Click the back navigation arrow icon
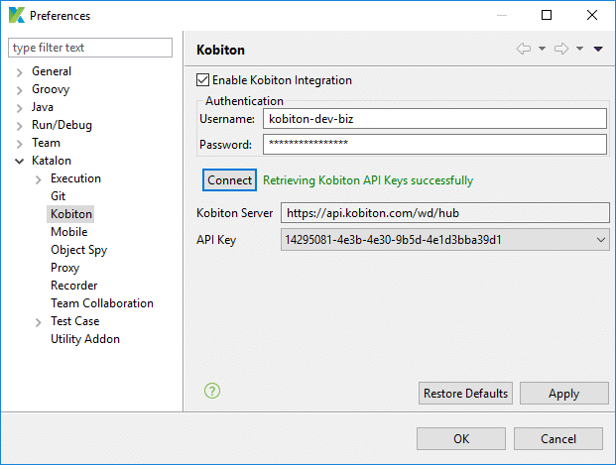The height and width of the screenshot is (465, 616). click(x=524, y=49)
